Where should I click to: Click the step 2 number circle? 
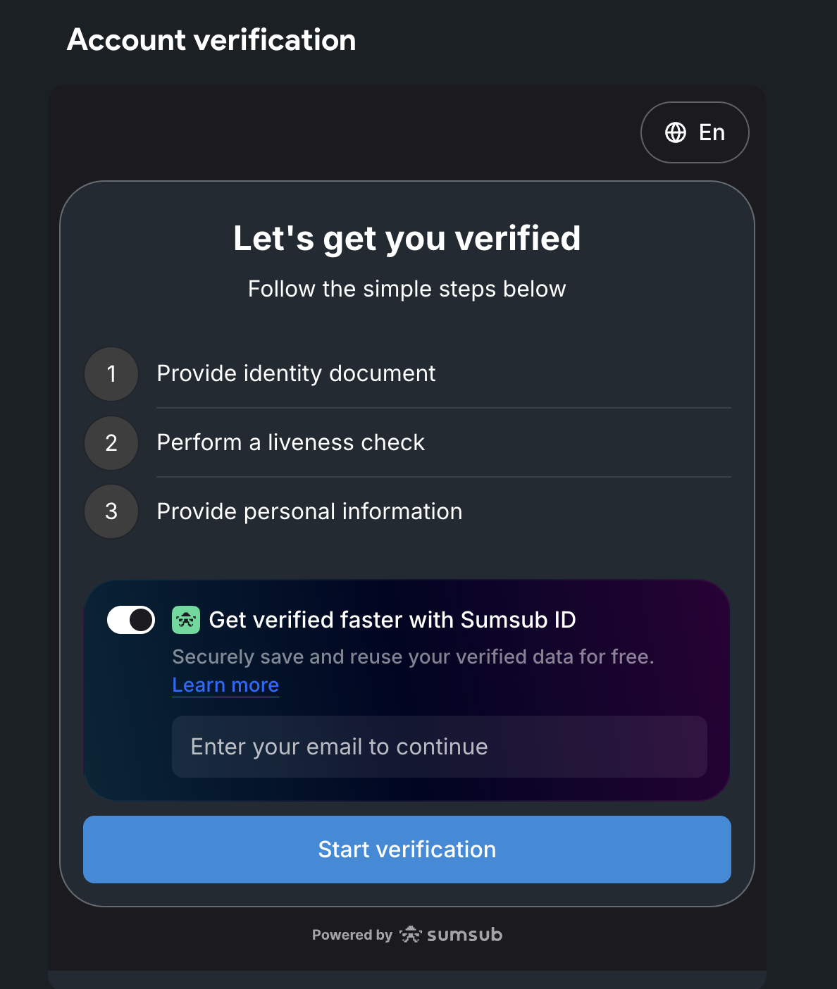click(x=111, y=443)
